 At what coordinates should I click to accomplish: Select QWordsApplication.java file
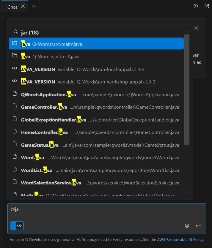pyautogui.click(x=96, y=94)
